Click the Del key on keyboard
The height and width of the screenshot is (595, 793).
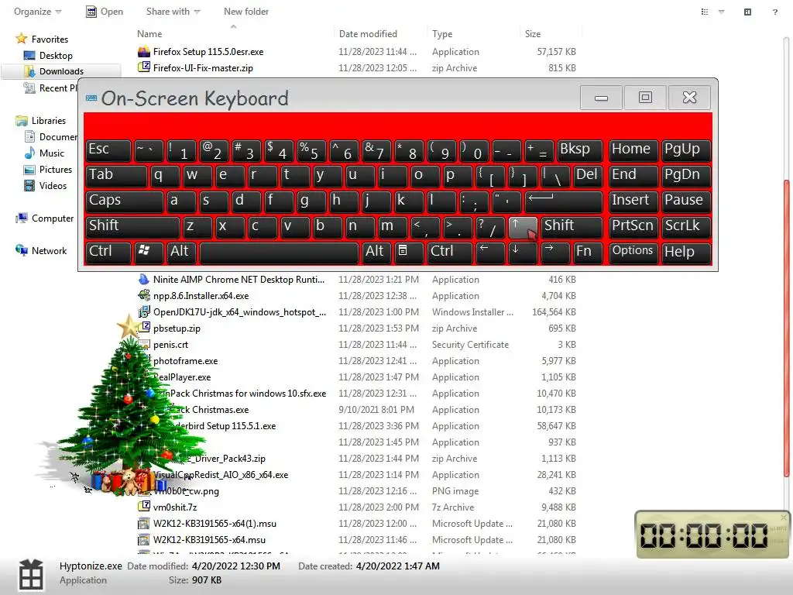588,177
